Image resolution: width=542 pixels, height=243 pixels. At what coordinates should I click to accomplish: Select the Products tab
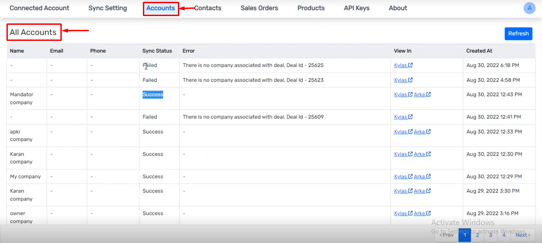pos(311,8)
